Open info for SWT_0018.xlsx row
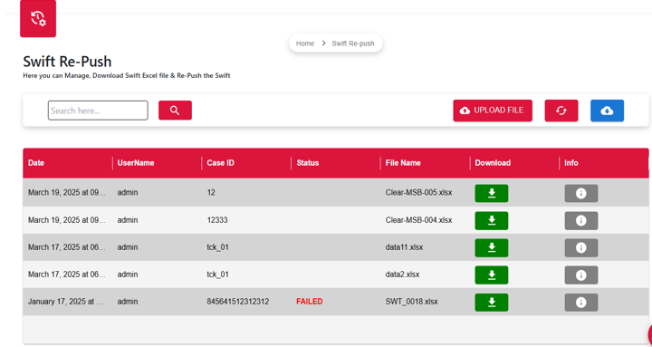652x347 pixels. (x=581, y=303)
